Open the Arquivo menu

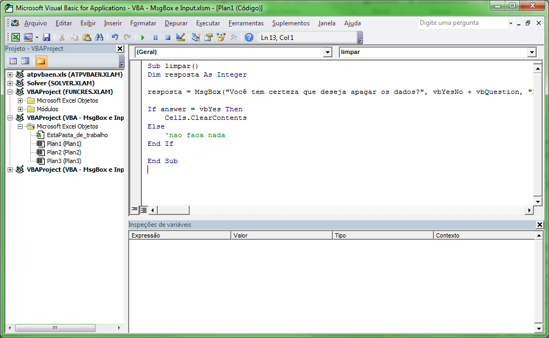[x=35, y=23]
